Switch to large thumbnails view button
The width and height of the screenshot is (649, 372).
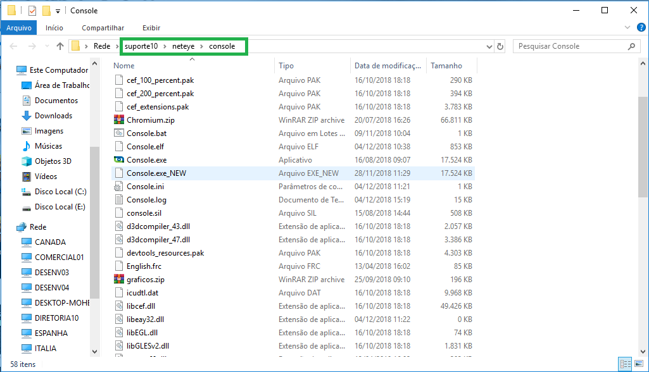pyautogui.click(x=638, y=364)
